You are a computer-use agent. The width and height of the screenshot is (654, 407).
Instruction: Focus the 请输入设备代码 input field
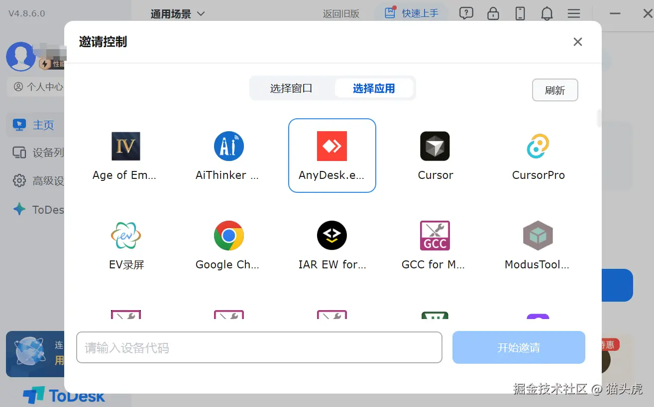[x=259, y=347]
